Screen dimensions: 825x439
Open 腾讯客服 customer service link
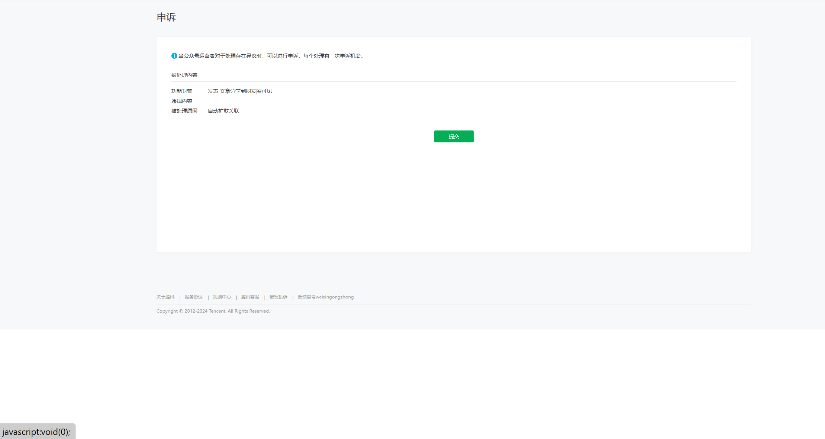pos(250,297)
